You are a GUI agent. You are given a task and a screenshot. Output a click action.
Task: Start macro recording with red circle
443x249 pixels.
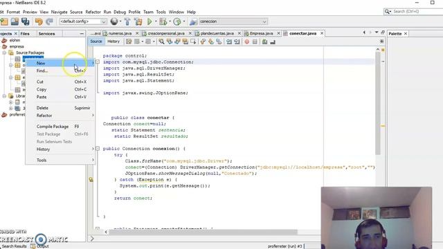click(247, 41)
